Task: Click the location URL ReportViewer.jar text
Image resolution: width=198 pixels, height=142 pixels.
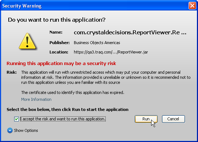Action: (111, 52)
